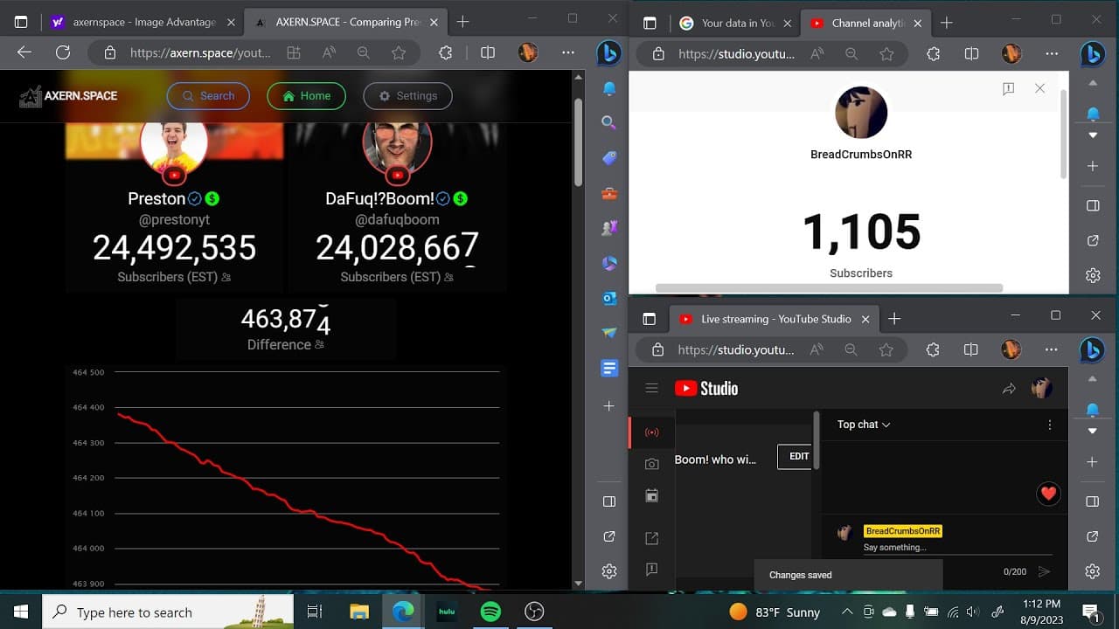Open Microsoft 365 in Edge sidebar
Image resolution: width=1119 pixels, height=629 pixels.
tap(609, 263)
